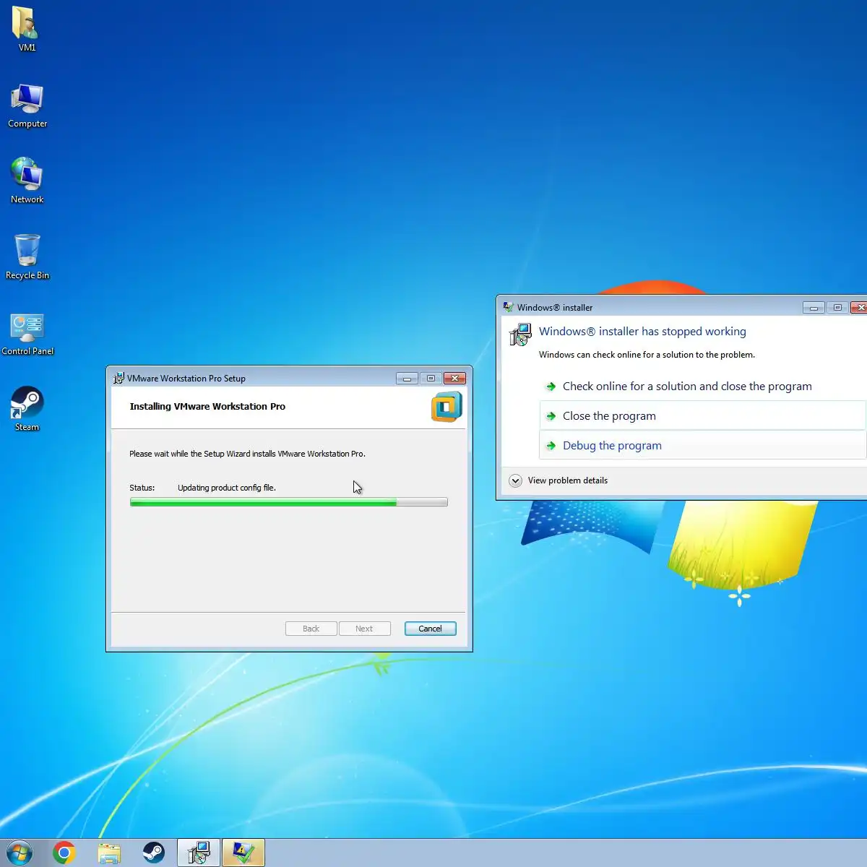
Task: Click the disabled Next button in setup
Action: 364,629
